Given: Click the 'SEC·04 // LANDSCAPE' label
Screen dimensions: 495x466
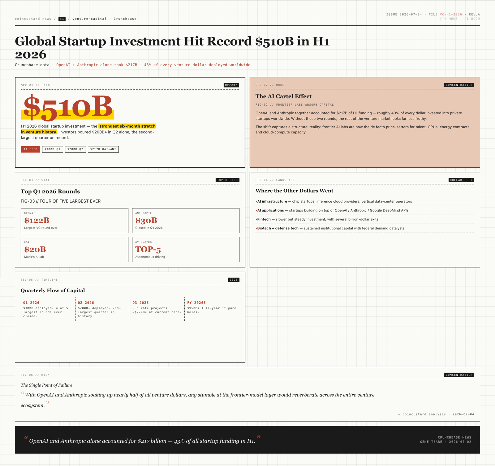Looking at the screenshot, I should coord(275,180).
